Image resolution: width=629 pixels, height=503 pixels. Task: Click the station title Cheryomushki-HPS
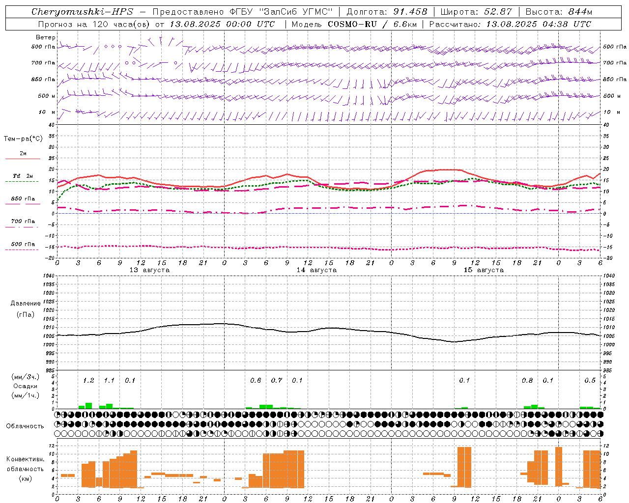coord(82,12)
